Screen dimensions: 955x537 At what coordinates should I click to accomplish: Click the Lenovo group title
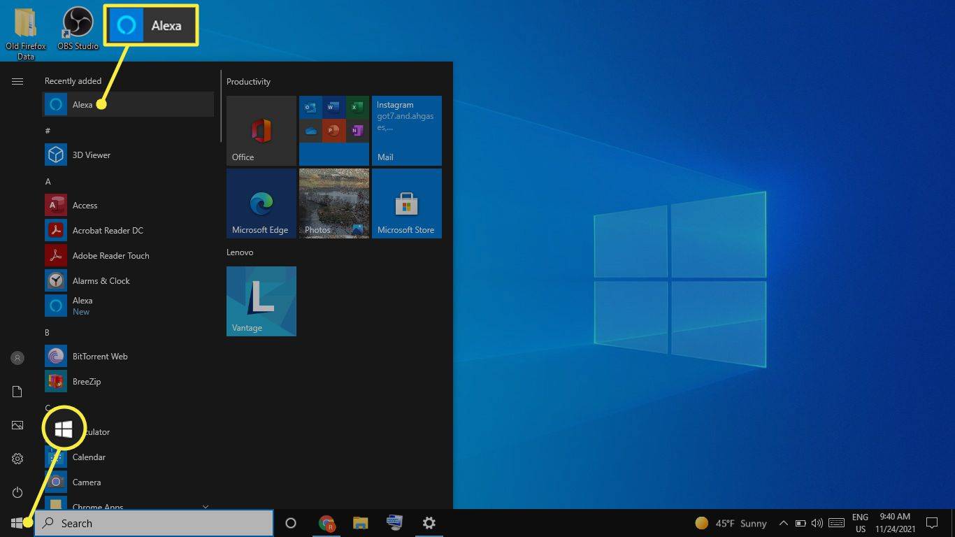tap(240, 252)
